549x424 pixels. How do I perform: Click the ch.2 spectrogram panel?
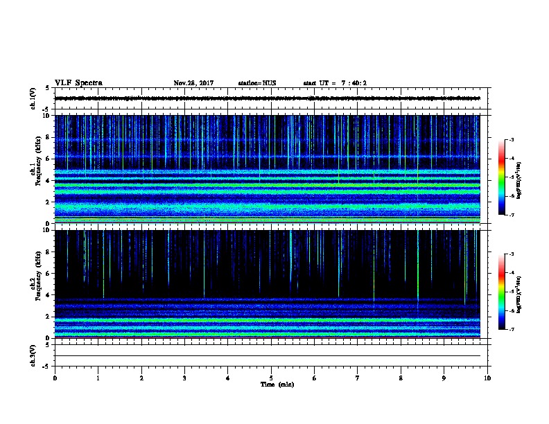[x=268, y=284]
